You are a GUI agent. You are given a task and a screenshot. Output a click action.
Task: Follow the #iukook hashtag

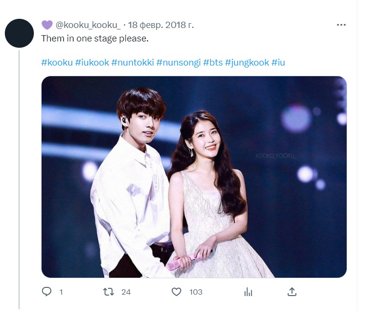click(92, 62)
